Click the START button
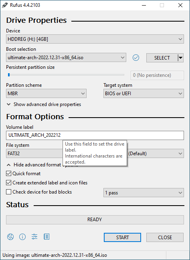The image size is (190, 260). coord(122,238)
